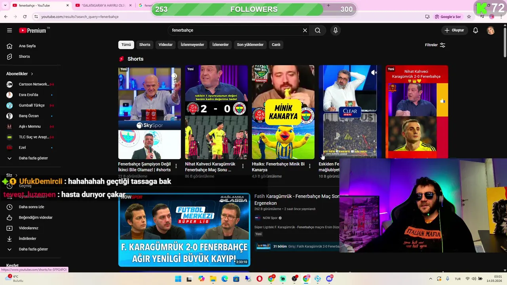This screenshot has height=285, width=507.
Task: Click the Oluştur create button
Action: tap(455, 30)
